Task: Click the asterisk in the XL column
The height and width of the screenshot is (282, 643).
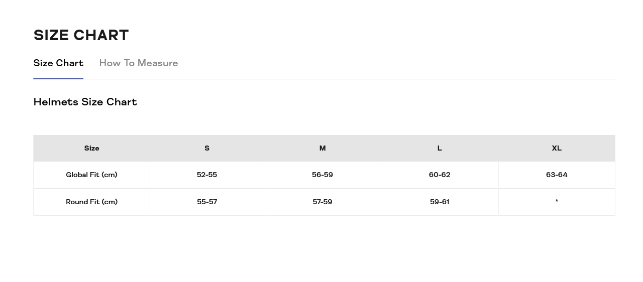Action: click(x=557, y=201)
